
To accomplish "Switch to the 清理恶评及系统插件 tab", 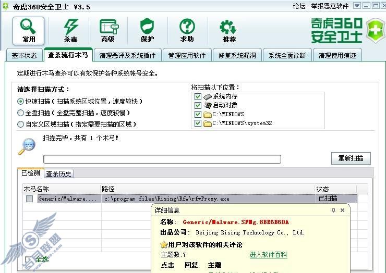I will [127, 55].
